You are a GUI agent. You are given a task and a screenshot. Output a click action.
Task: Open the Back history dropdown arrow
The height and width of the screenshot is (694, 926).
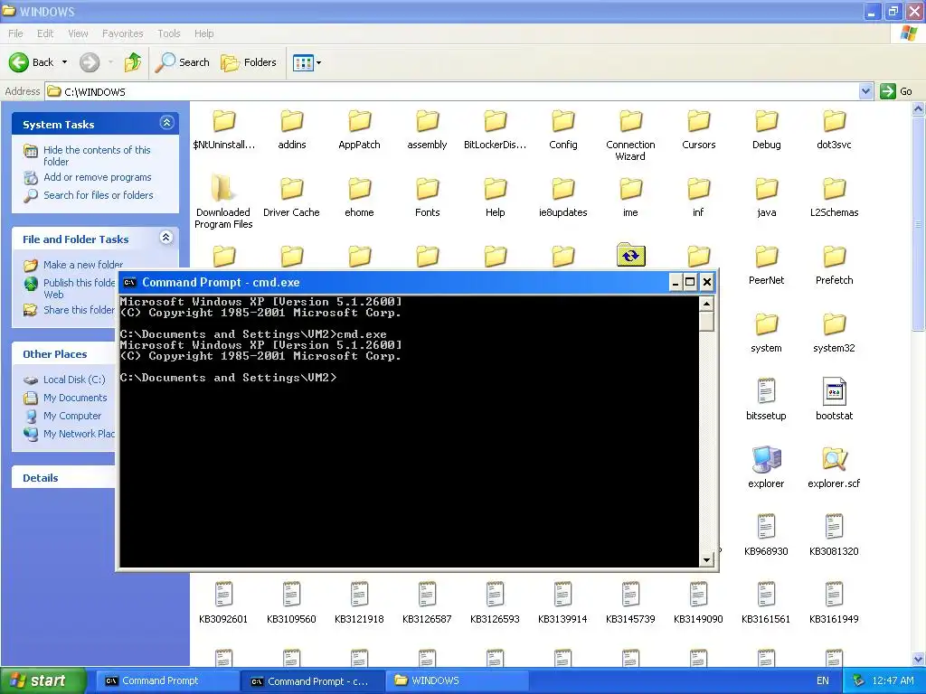(x=64, y=62)
